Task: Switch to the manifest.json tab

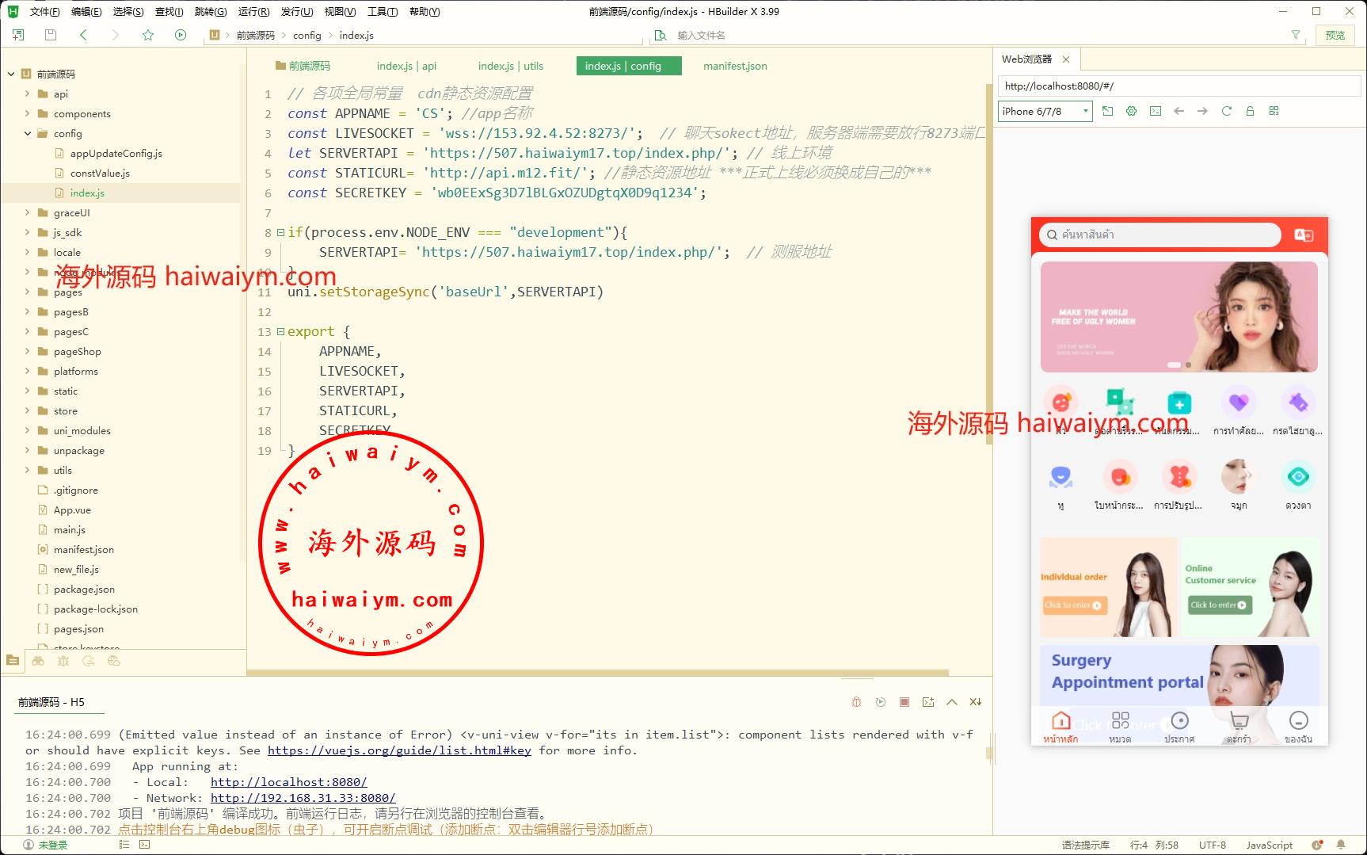Action: click(x=735, y=66)
